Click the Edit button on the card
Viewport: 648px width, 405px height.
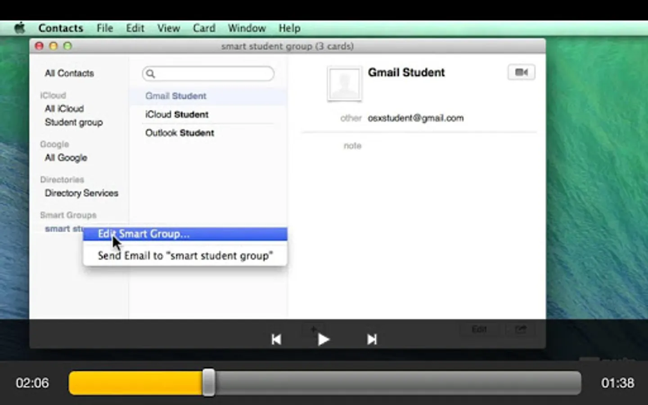(479, 329)
